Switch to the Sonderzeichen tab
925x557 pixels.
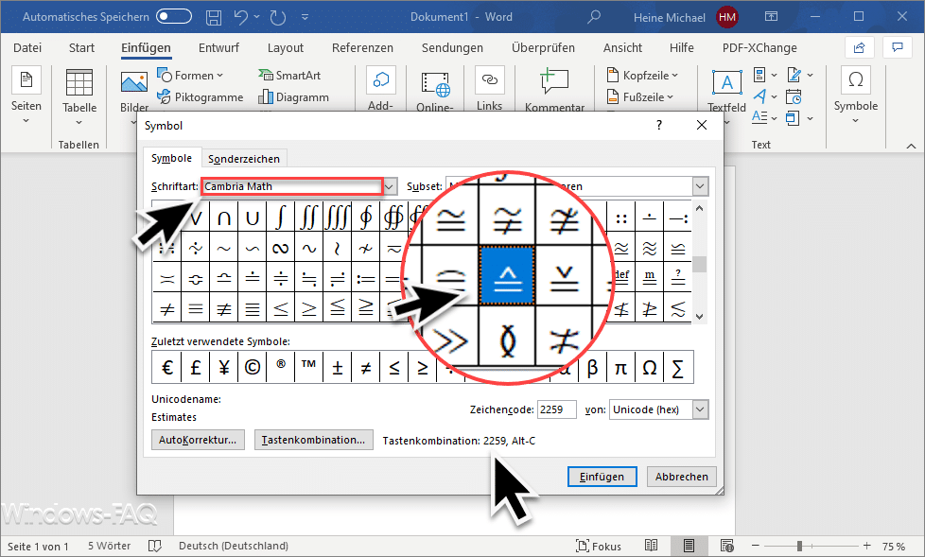click(244, 159)
